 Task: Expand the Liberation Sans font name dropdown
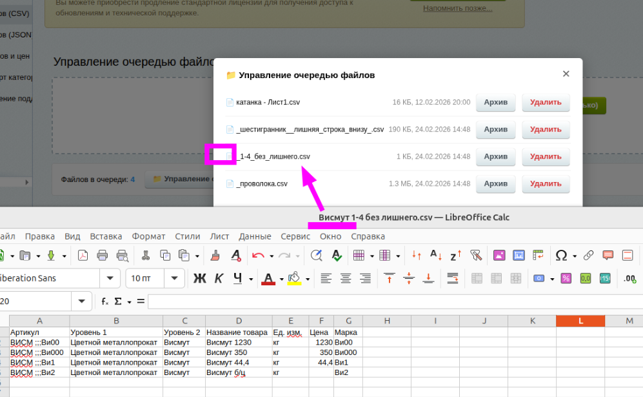pyautogui.click(x=110, y=278)
